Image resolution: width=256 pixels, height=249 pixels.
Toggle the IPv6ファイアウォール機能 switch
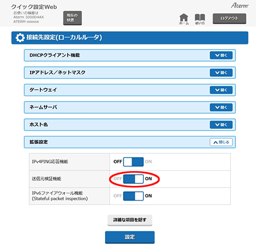[133, 196]
